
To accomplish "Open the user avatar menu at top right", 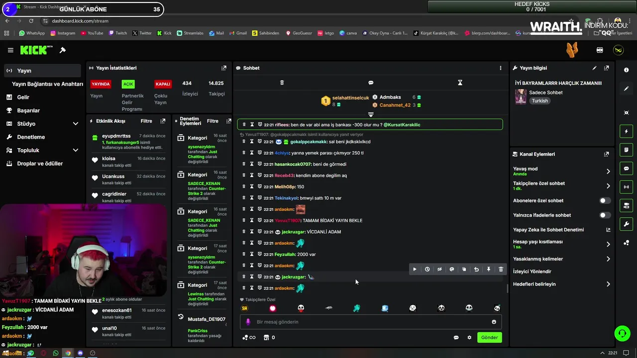I will (618, 50).
